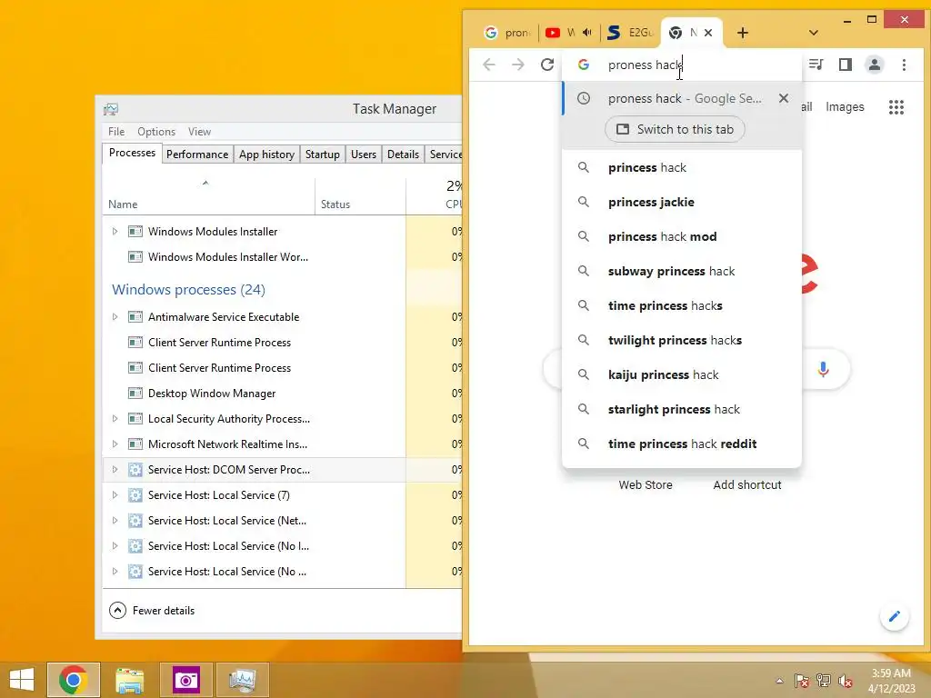This screenshot has width=931, height=698.
Task: Click the Add shortcut tile
Action: pos(747,485)
